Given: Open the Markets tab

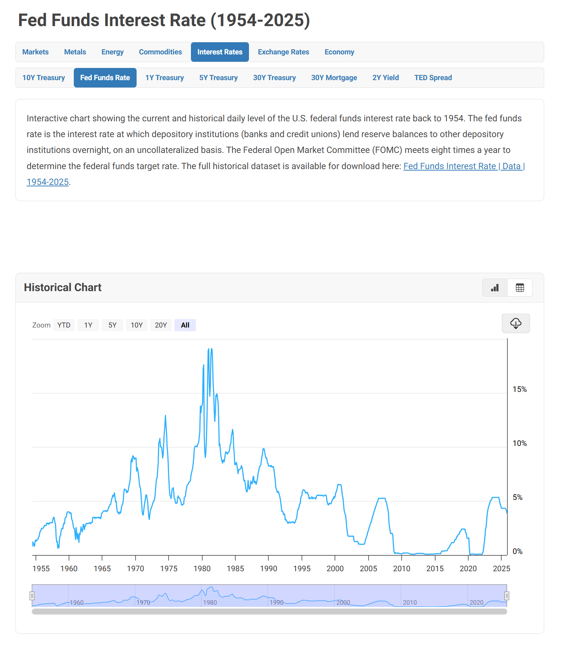Looking at the screenshot, I should (x=35, y=52).
